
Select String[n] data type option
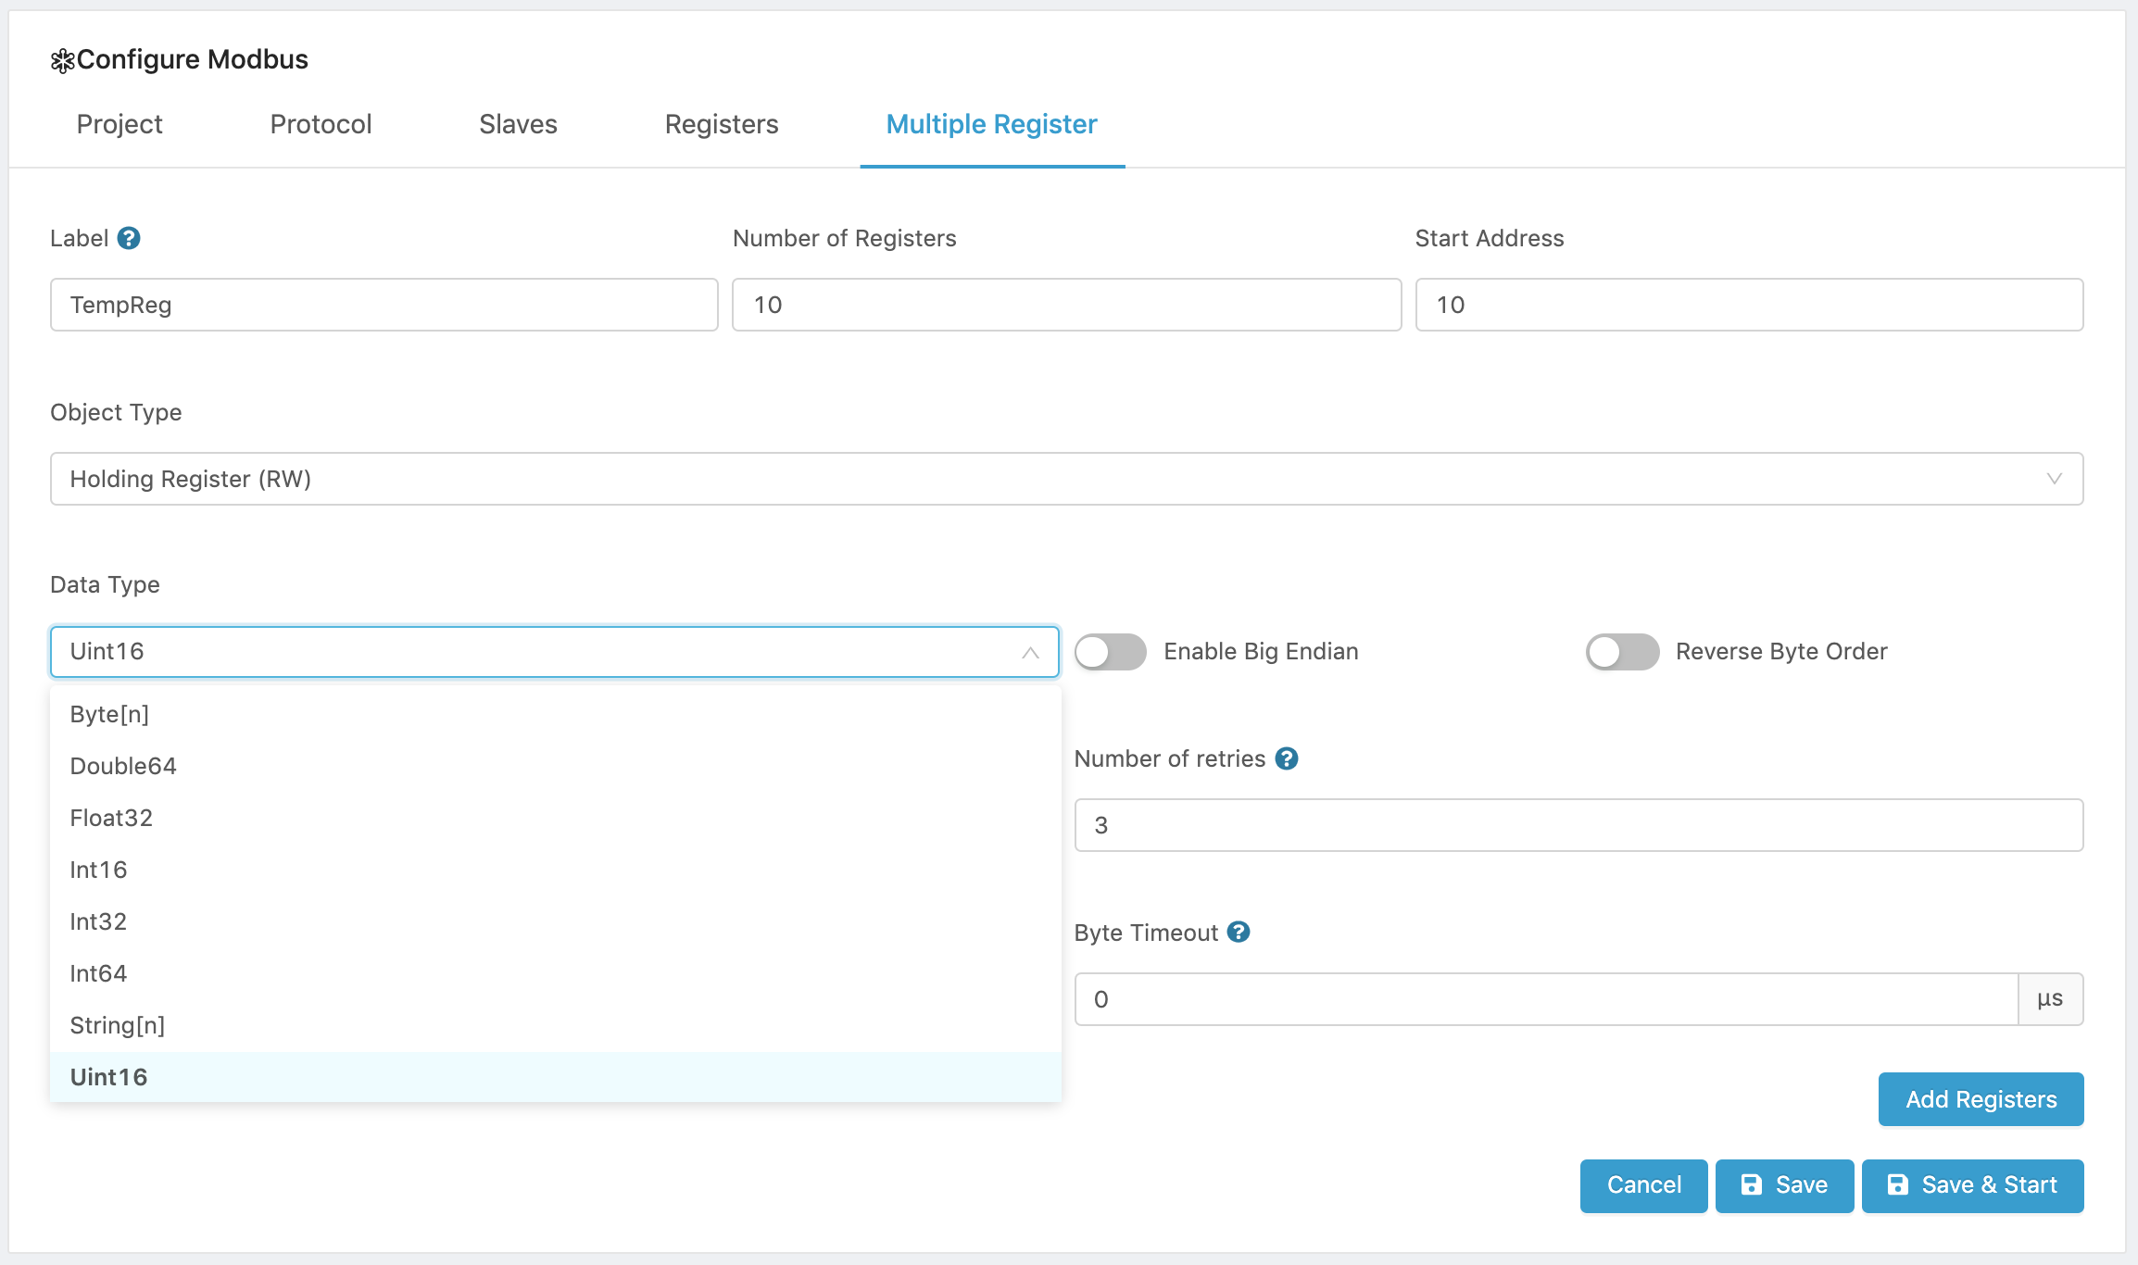[x=556, y=1025]
